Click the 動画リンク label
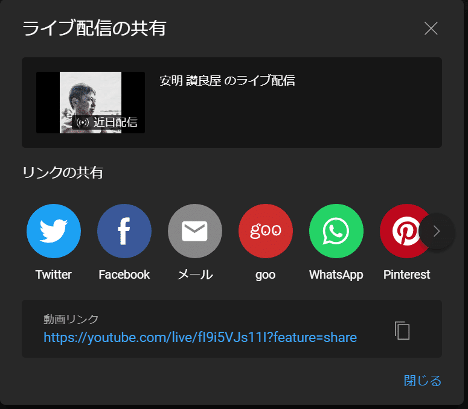This screenshot has height=409, width=468. click(71, 319)
